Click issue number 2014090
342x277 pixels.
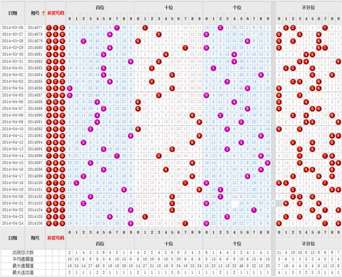[35, 115]
